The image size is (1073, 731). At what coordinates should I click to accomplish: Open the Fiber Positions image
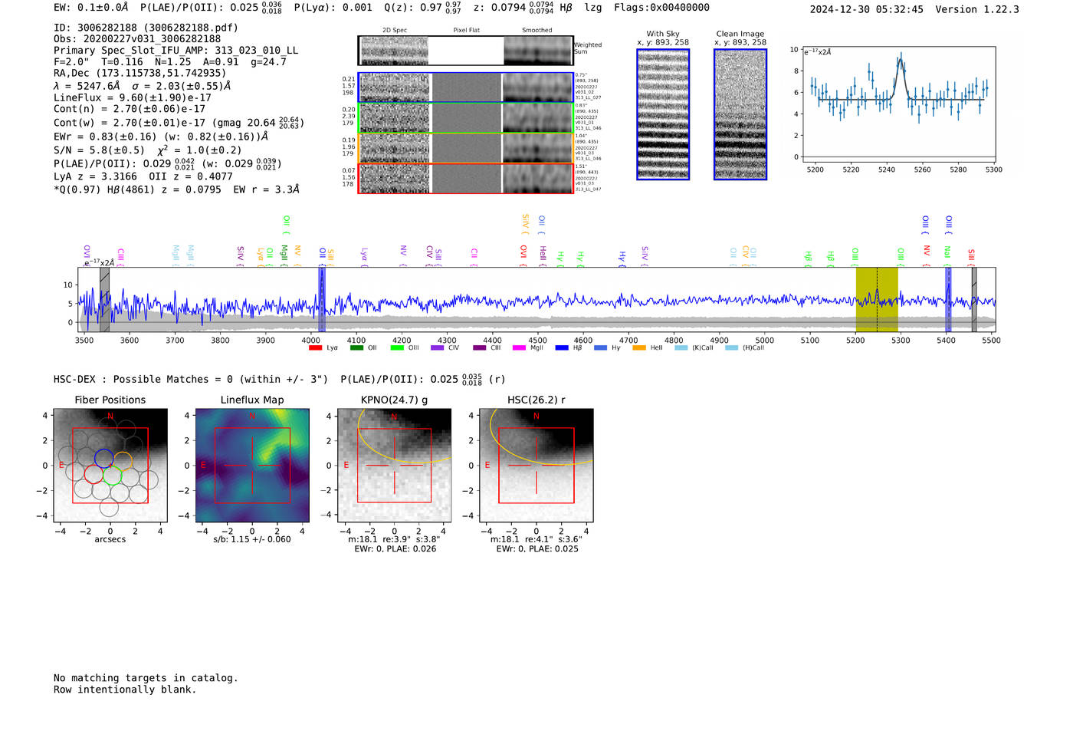(x=110, y=466)
